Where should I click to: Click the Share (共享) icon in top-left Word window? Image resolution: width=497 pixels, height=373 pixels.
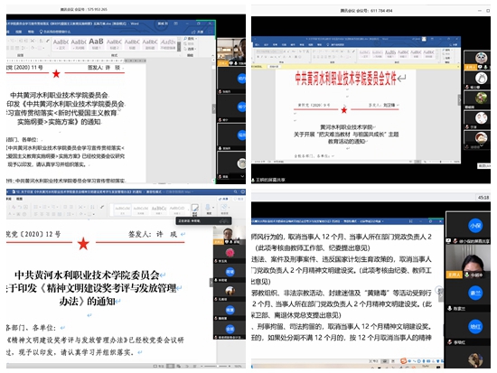pyautogui.click(x=193, y=32)
